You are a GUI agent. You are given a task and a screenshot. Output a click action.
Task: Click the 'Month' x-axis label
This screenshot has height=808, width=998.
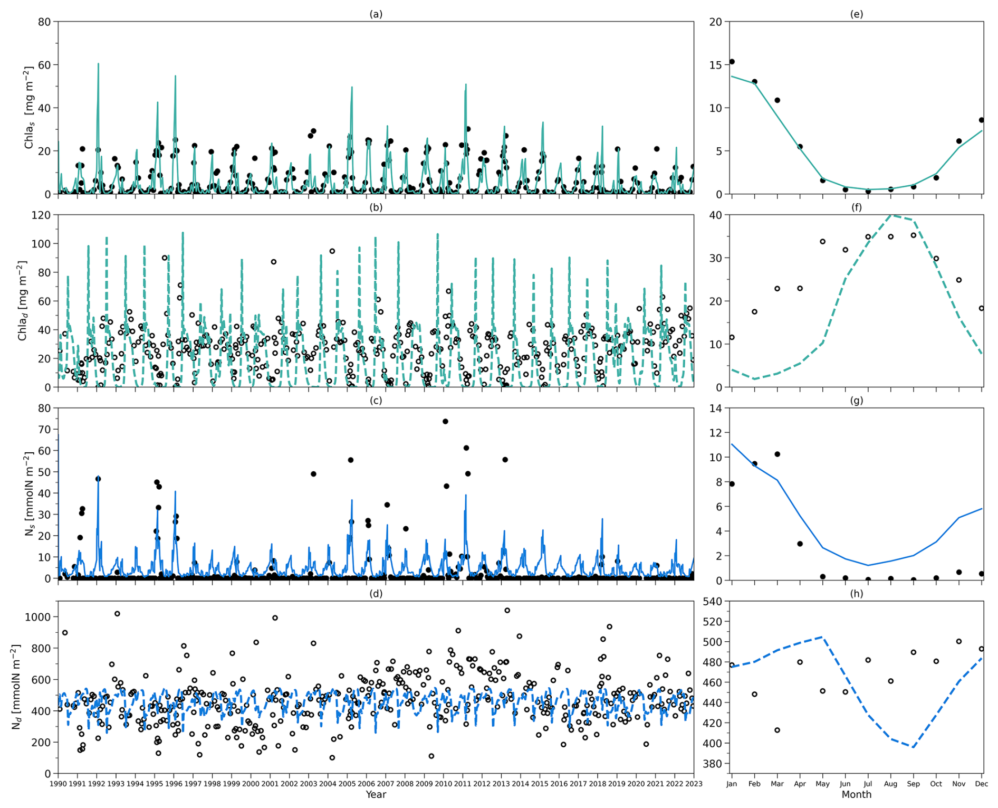[x=856, y=795]
